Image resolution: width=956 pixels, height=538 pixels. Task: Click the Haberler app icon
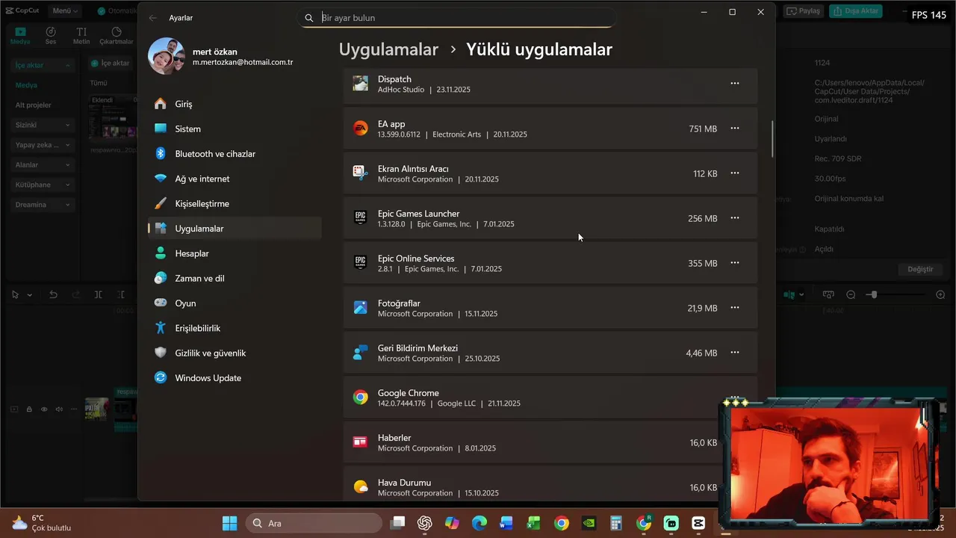(x=361, y=442)
